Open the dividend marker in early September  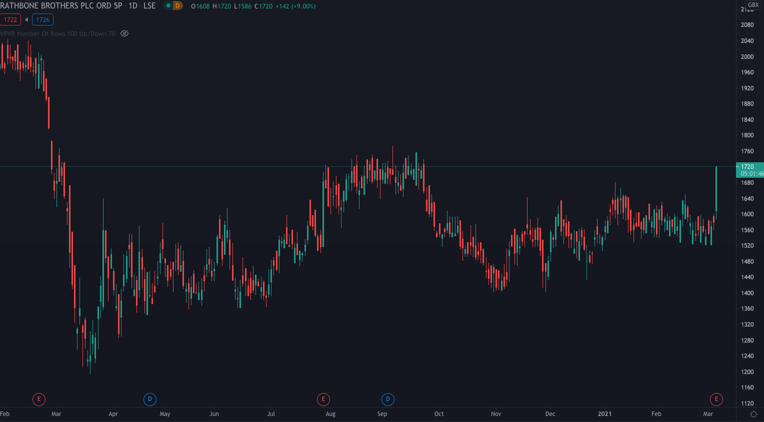pyautogui.click(x=388, y=399)
